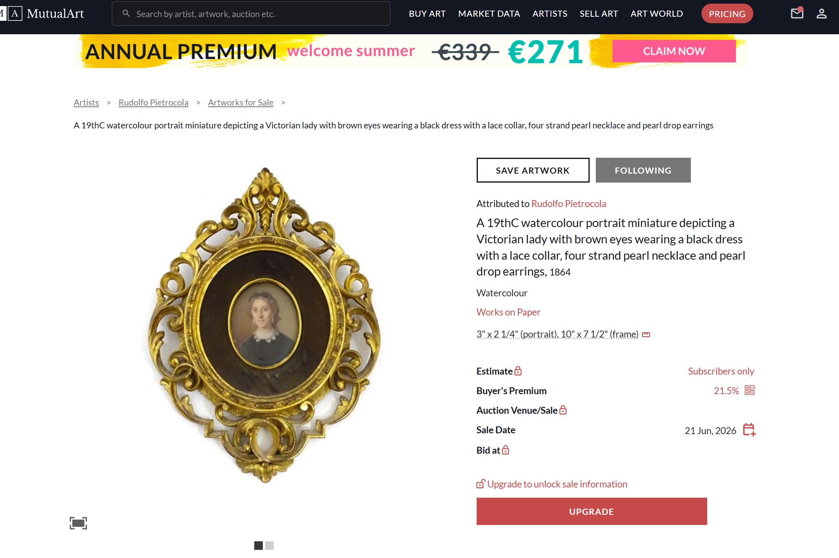The width and height of the screenshot is (839, 558).
Task: Click the Estimate lock icon
Action: click(518, 371)
